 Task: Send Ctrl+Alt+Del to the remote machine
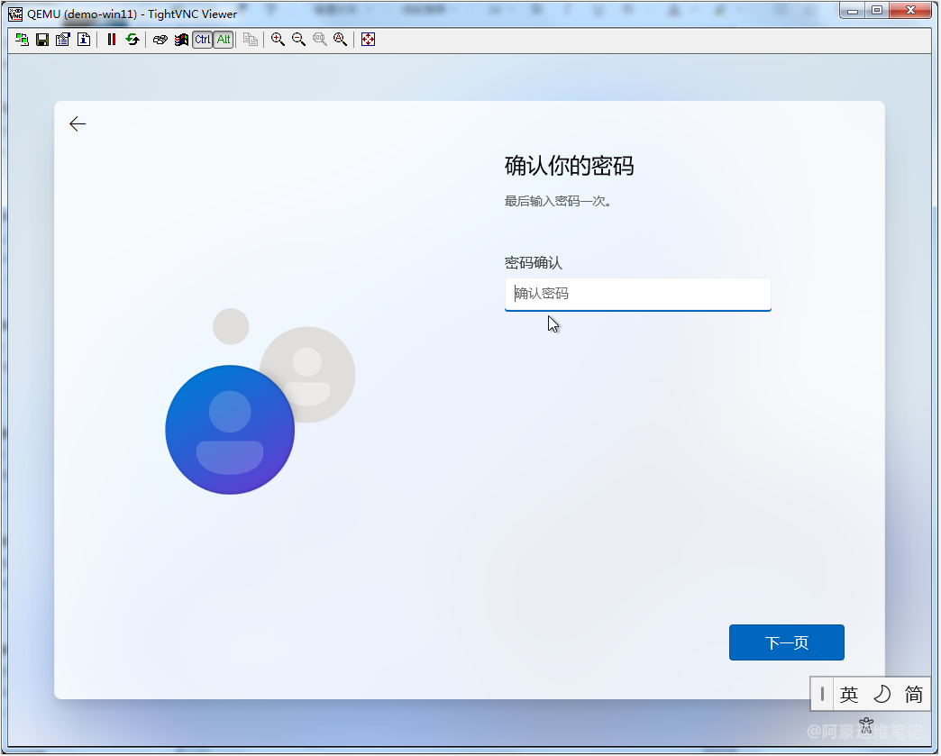pyautogui.click(x=160, y=40)
